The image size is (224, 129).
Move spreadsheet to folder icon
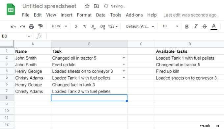pyautogui.click(x=97, y=6)
